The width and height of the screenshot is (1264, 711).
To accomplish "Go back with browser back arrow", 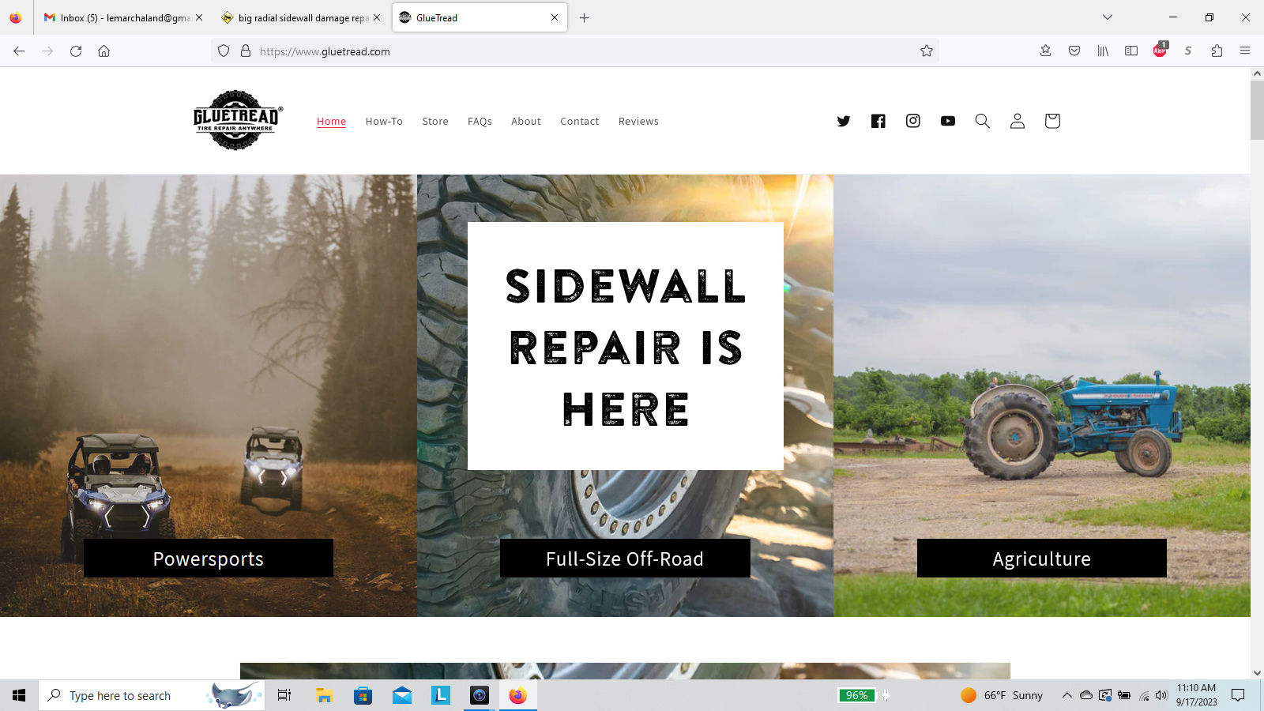I will [x=19, y=51].
